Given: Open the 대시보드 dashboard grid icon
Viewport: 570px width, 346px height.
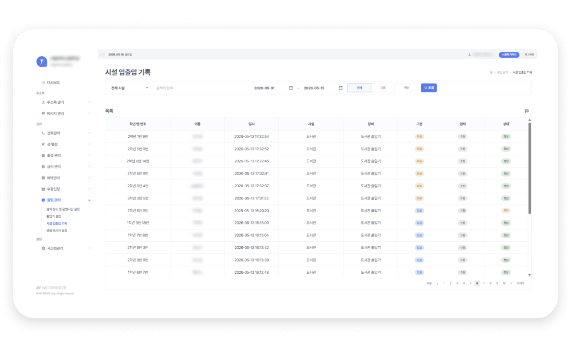Looking at the screenshot, I should click(43, 82).
